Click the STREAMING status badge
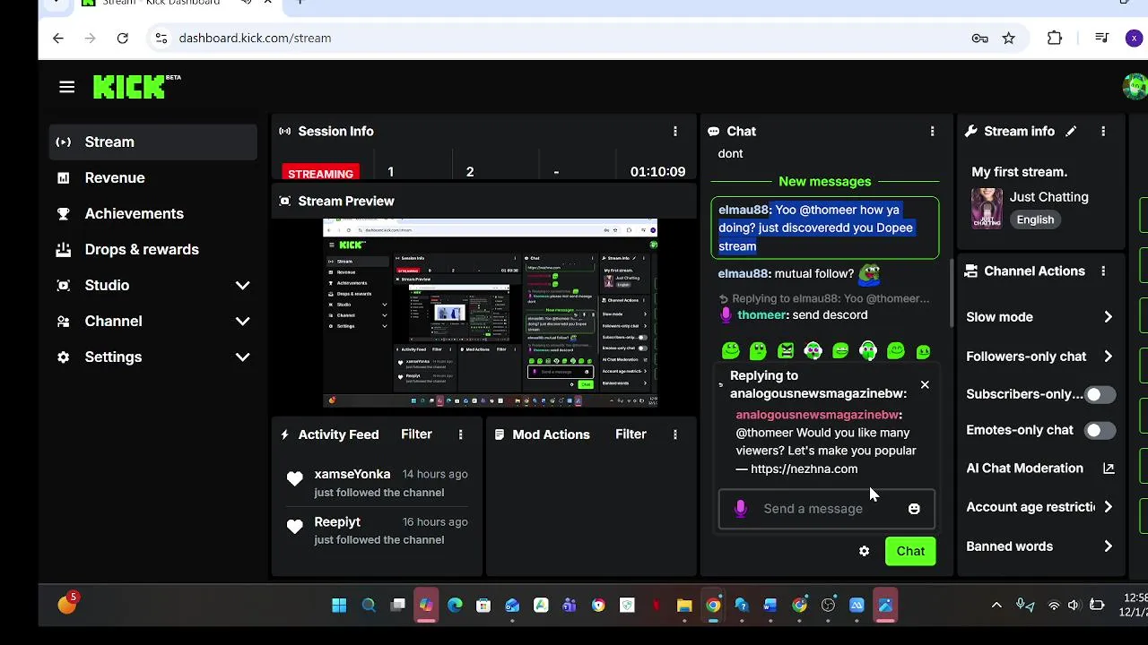 click(x=320, y=173)
